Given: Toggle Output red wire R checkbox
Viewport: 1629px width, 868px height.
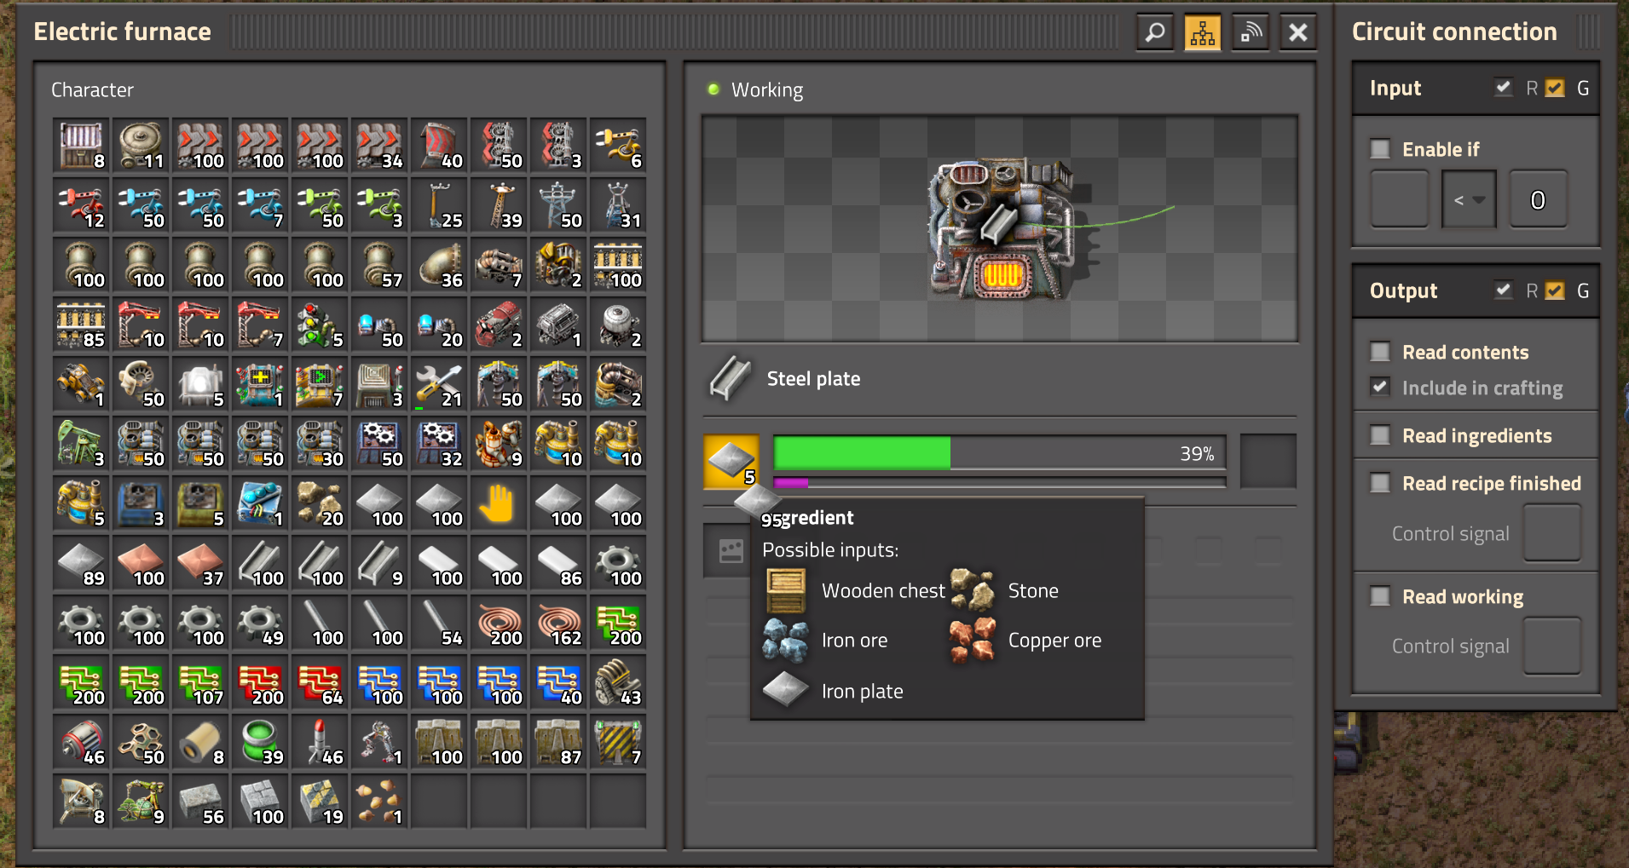Looking at the screenshot, I should coord(1504,290).
